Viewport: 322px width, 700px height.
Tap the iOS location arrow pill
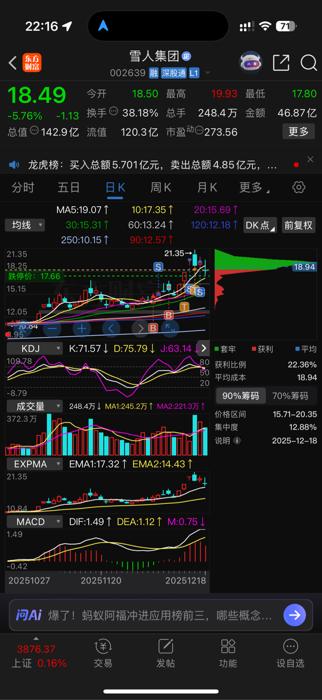[158, 26]
